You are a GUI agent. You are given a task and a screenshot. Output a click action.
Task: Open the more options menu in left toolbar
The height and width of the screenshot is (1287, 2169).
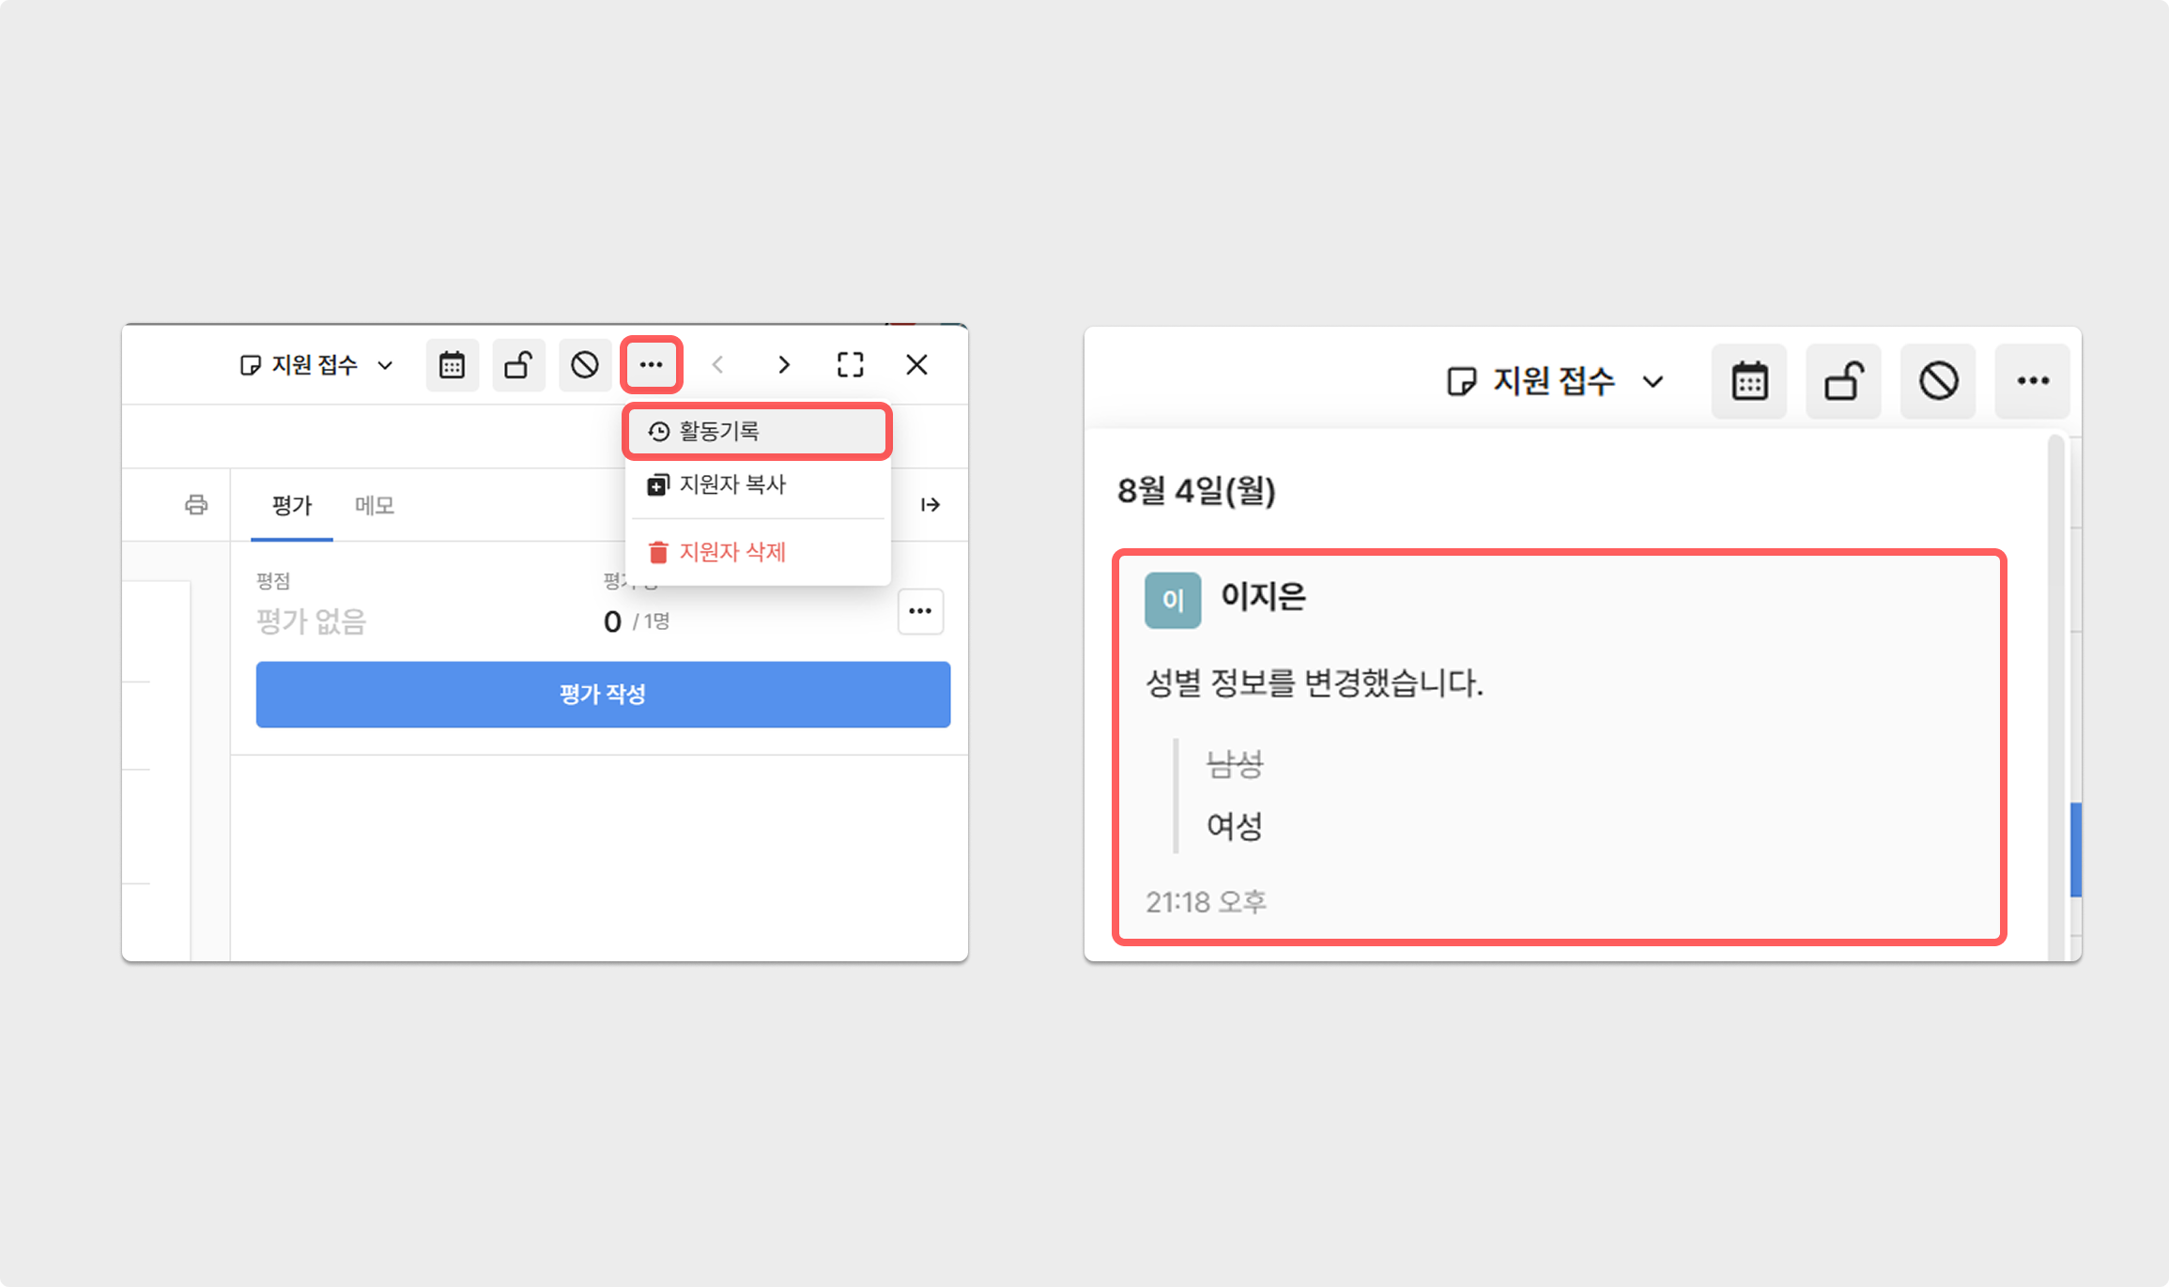click(651, 364)
